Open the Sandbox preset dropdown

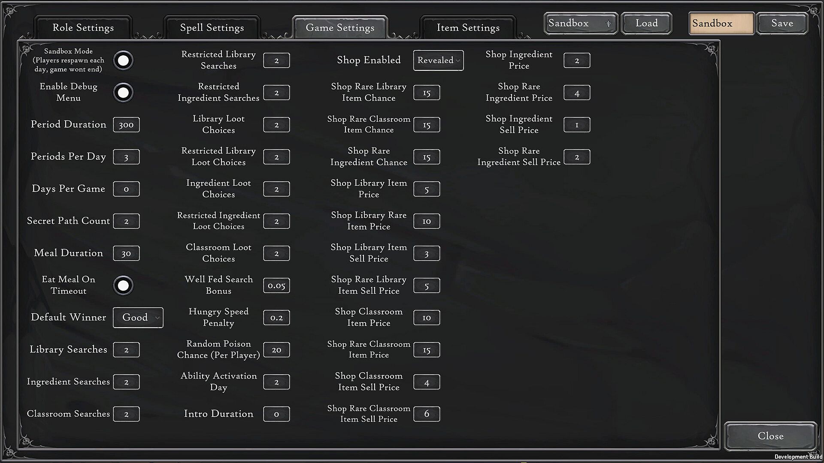[x=580, y=24]
